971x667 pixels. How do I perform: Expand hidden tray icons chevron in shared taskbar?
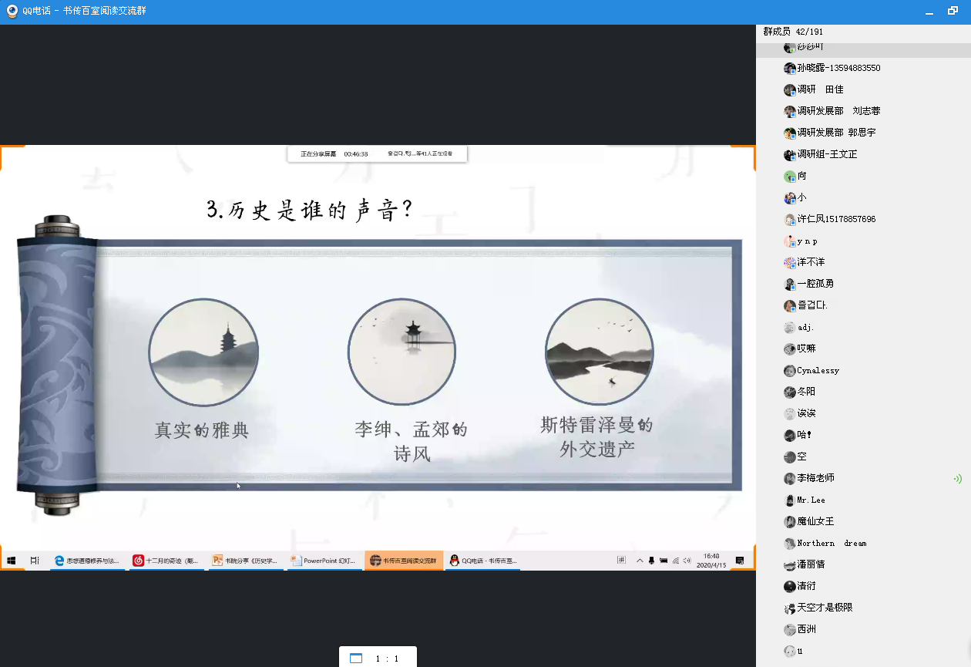tap(640, 561)
